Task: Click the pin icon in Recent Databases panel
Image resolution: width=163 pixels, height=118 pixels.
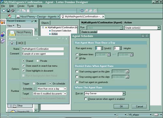Action: coord(32,21)
